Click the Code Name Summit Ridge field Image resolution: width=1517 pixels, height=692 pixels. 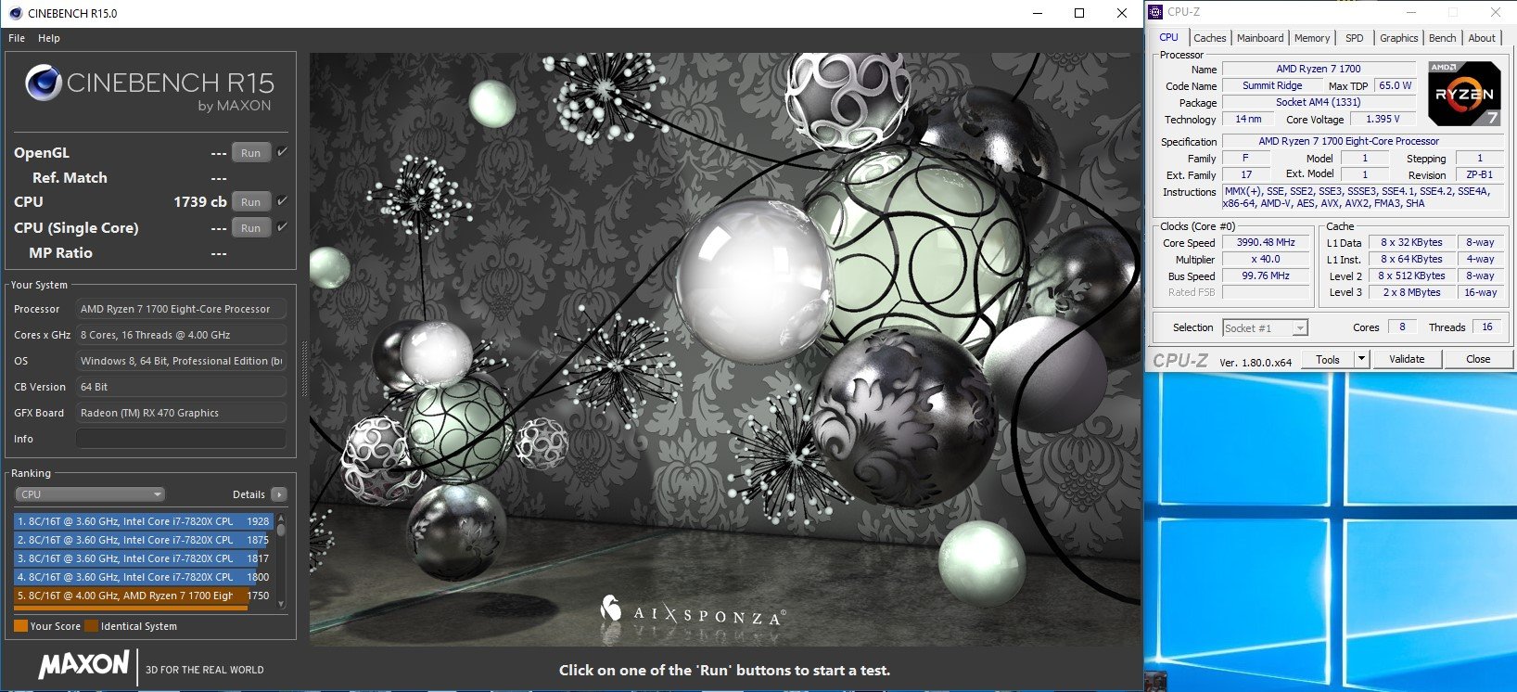pos(1272,85)
